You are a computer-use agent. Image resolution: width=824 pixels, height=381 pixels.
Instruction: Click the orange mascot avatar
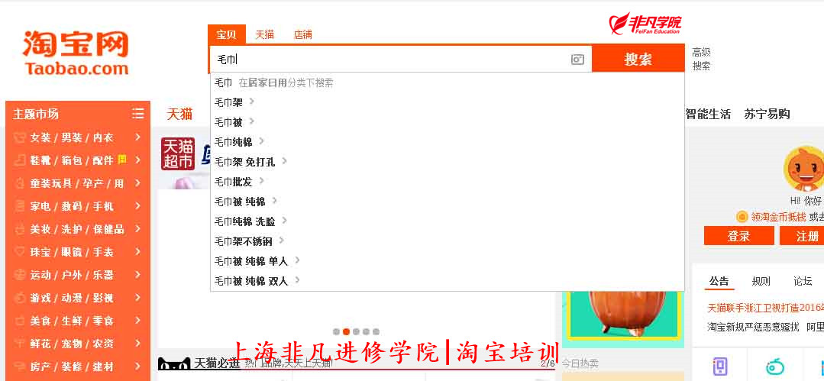[x=803, y=170]
